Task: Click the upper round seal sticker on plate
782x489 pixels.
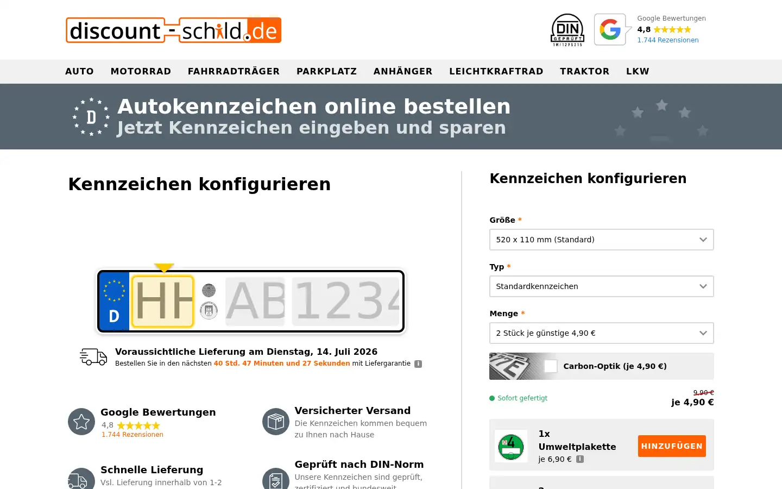Action: click(209, 291)
